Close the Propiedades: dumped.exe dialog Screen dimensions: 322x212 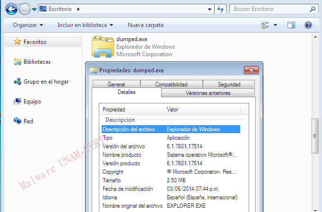click(x=251, y=70)
